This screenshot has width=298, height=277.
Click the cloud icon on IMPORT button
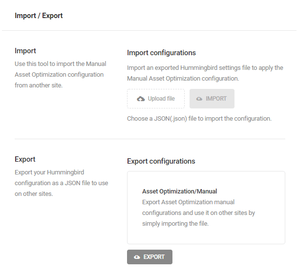click(x=199, y=99)
